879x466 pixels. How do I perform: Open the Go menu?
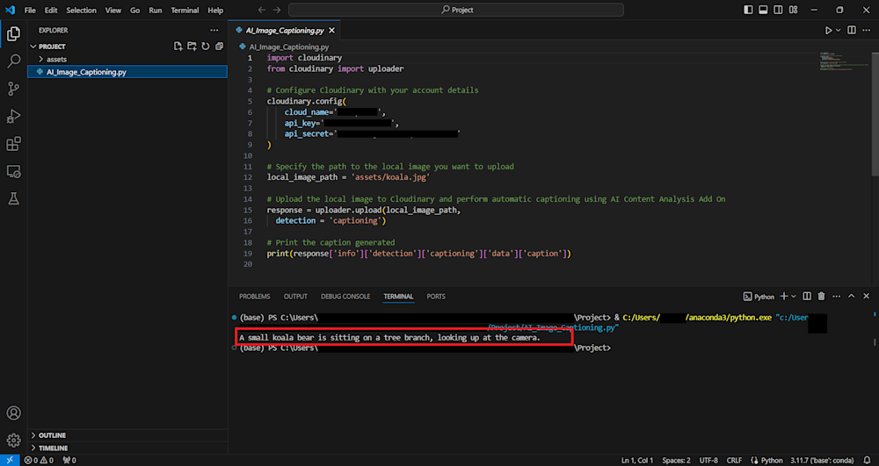tap(135, 10)
